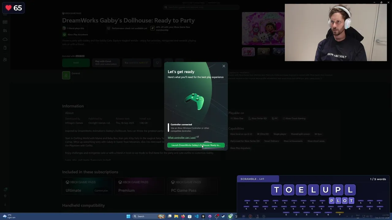Open Visual Studio Code from taskbar

coord(196,216)
